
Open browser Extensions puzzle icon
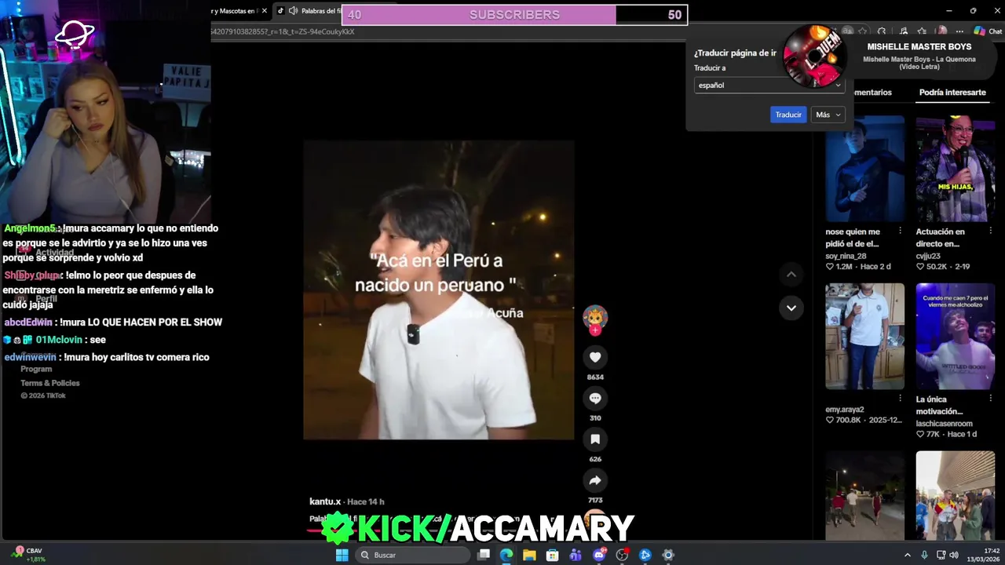pyautogui.click(x=882, y=31)
